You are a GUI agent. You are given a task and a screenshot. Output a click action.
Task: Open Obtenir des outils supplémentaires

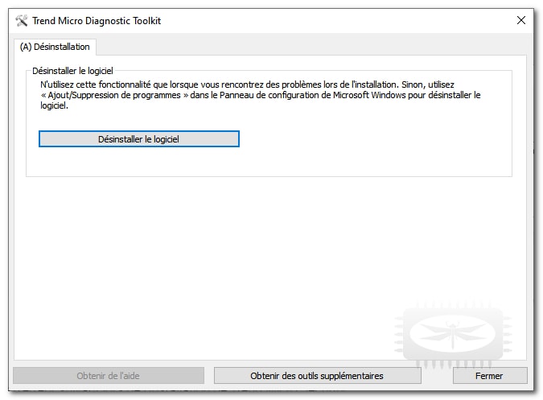(317, 376)
